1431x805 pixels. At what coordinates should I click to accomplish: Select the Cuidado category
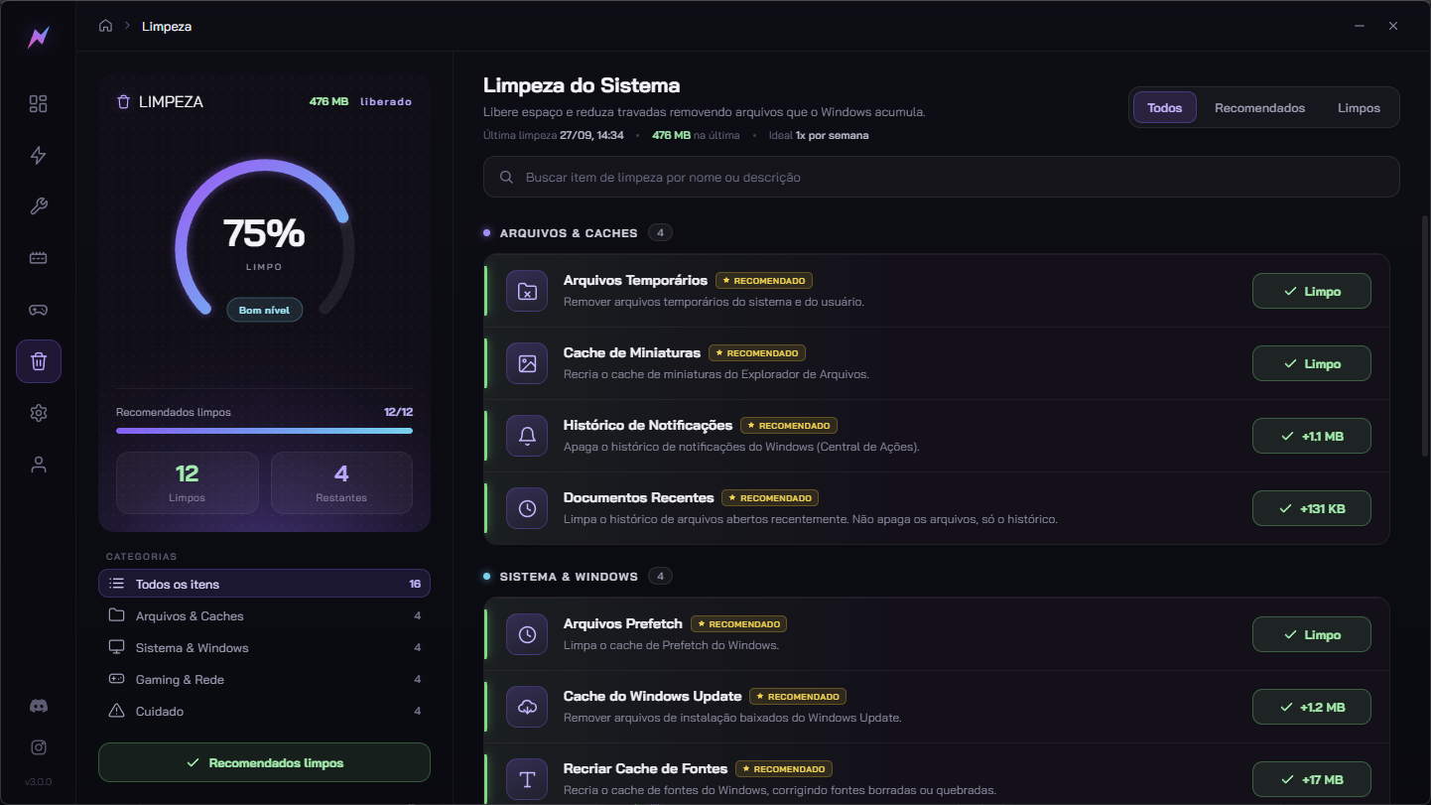(x=264, y=711)
